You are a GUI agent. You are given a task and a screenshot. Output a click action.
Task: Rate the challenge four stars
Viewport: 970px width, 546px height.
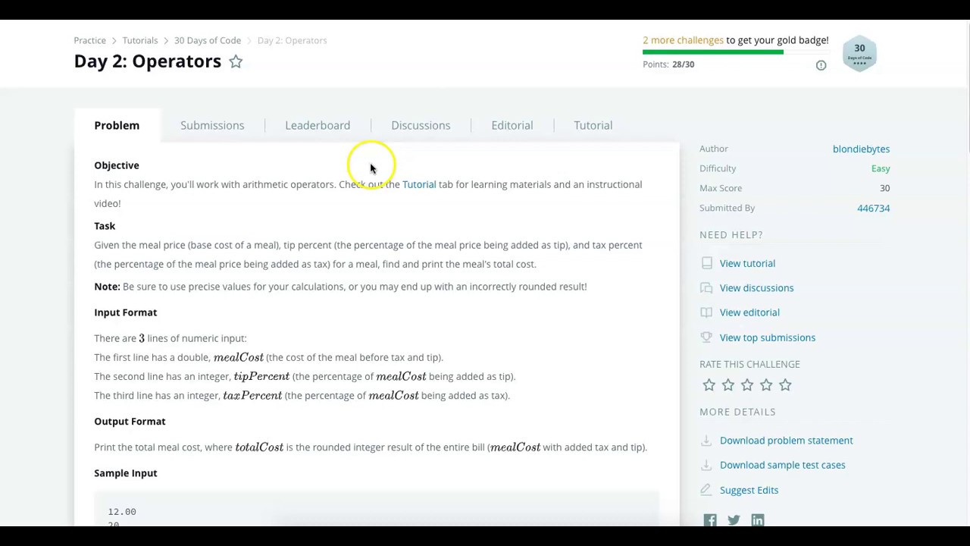[766, 385]
